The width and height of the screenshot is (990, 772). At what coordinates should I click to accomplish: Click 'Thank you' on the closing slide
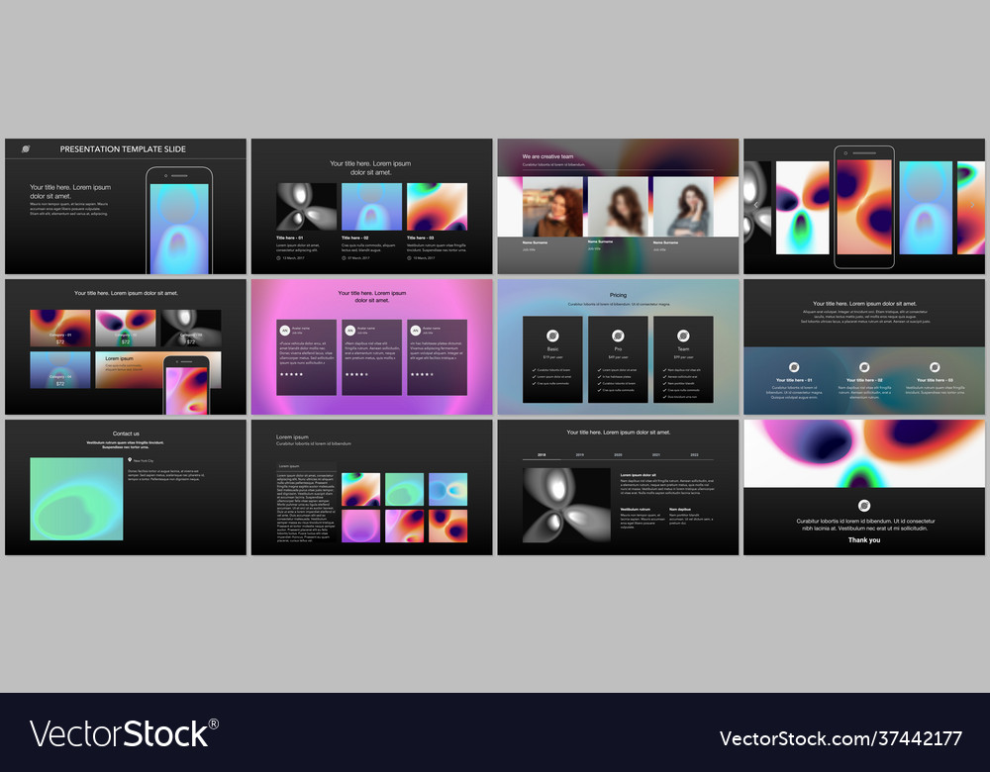[864, 540]
